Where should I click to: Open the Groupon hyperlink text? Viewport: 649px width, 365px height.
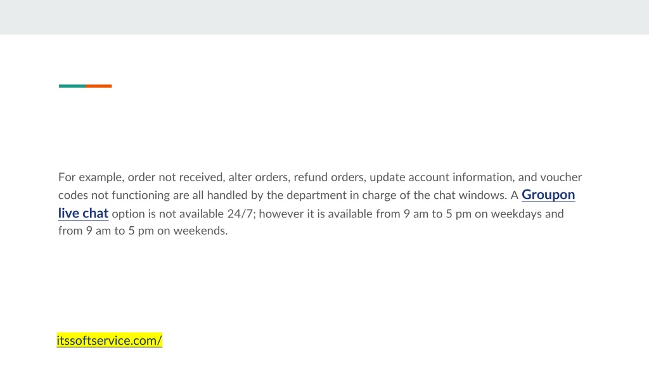(x=548, y=195)
